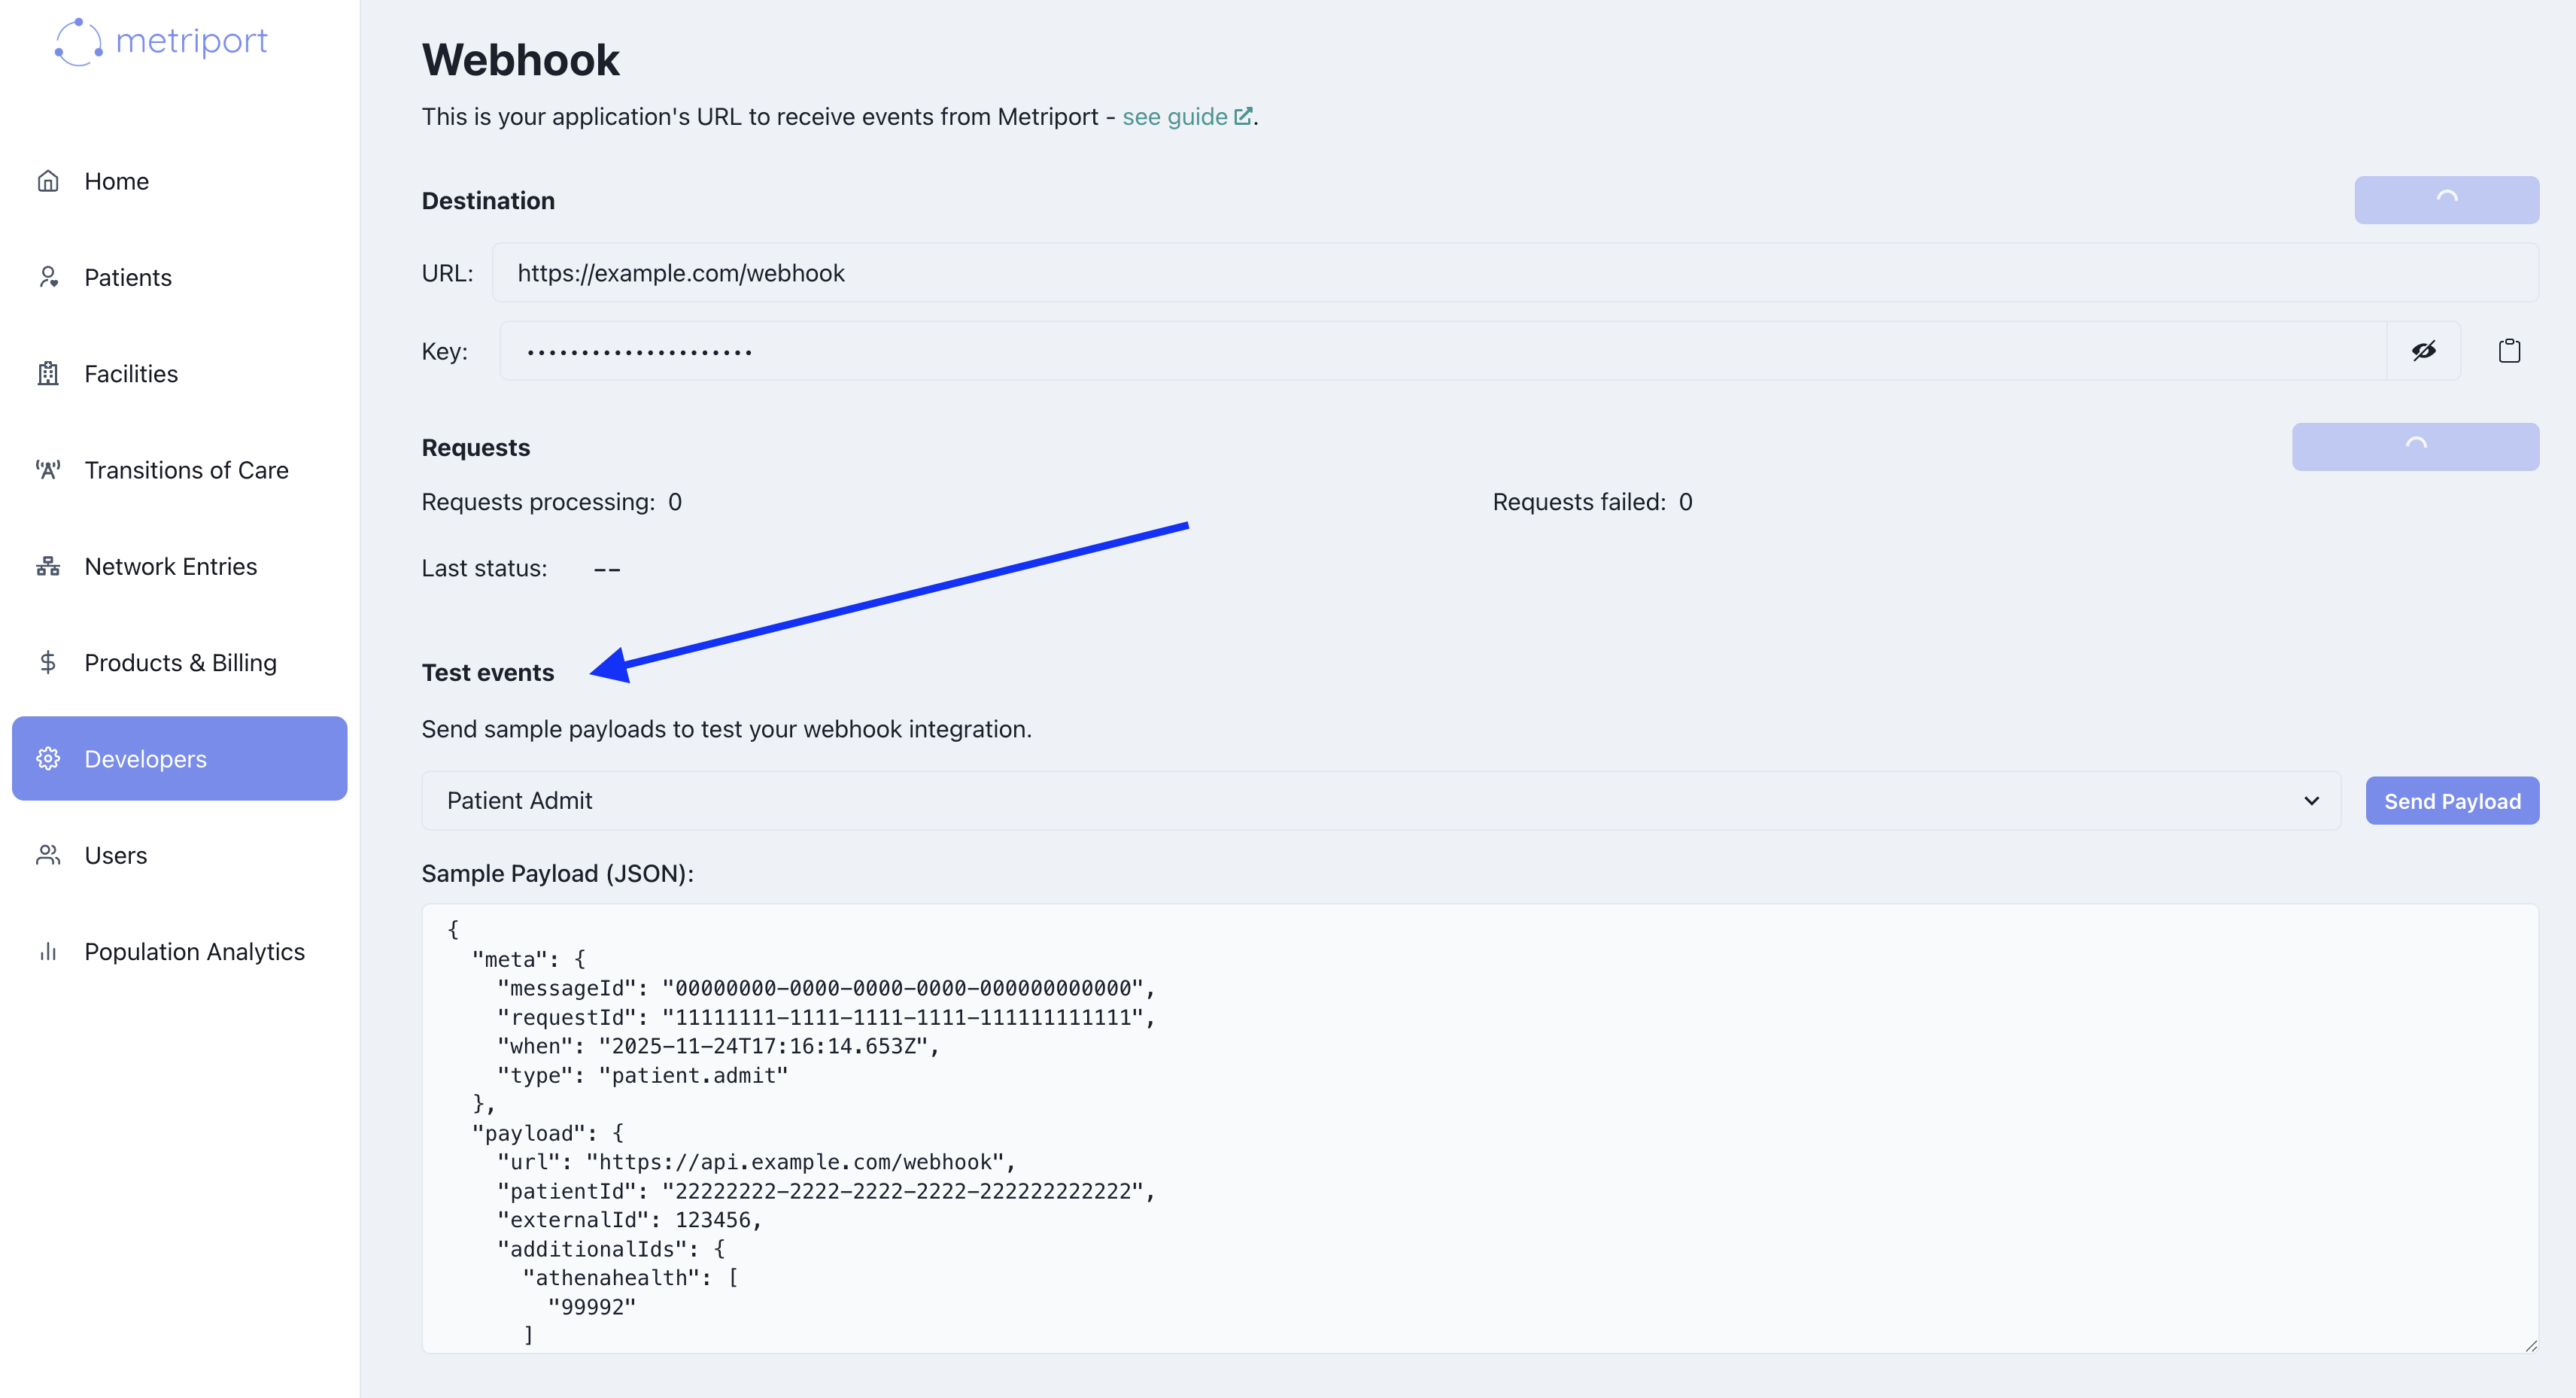2576x1398 pixels.
Task: Open the Users page
Action: [x=180, y=855]
